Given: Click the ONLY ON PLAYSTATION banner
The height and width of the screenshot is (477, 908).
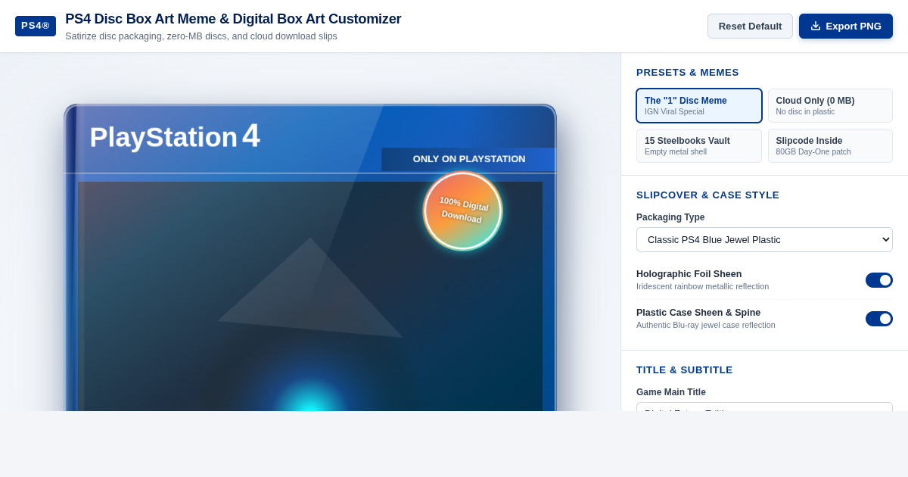Looking at the screenshot, I should [x=469, y=159].
